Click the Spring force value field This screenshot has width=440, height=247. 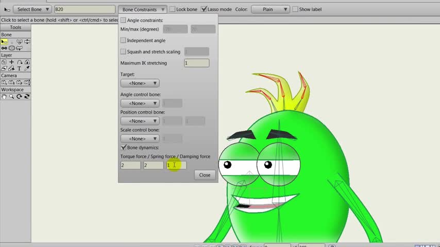154,165
